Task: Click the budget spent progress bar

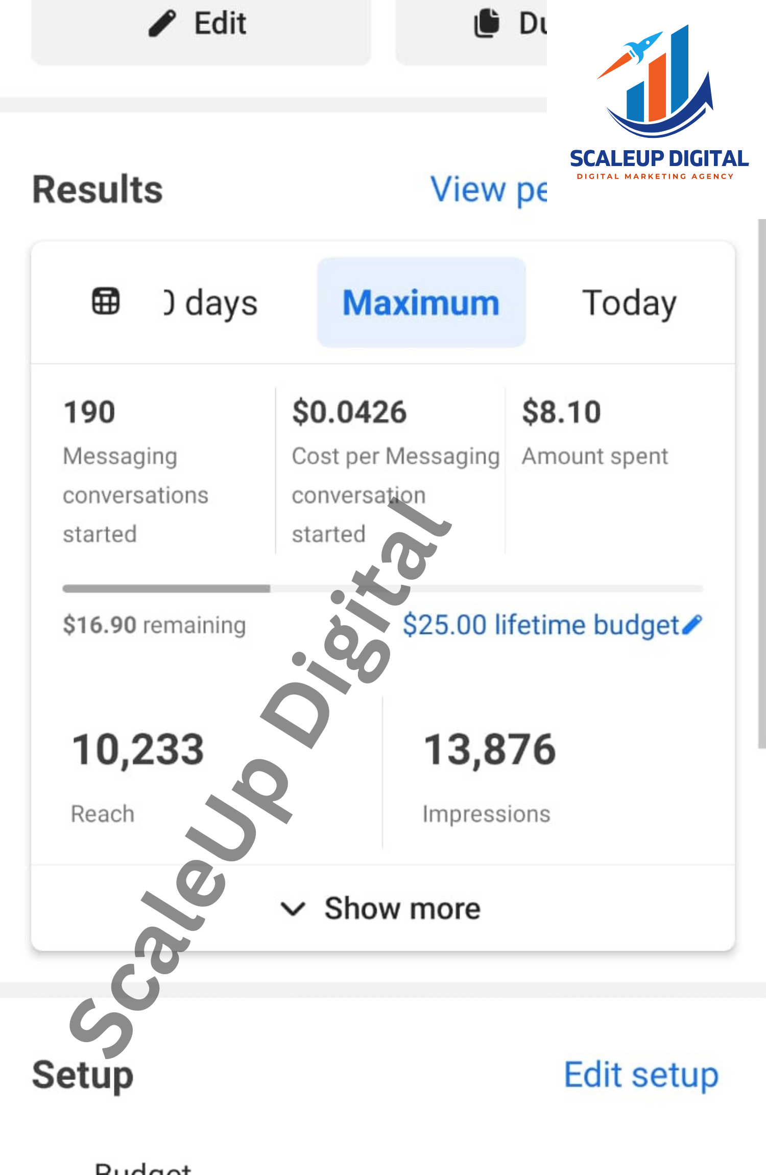Action: pos(382,589)
